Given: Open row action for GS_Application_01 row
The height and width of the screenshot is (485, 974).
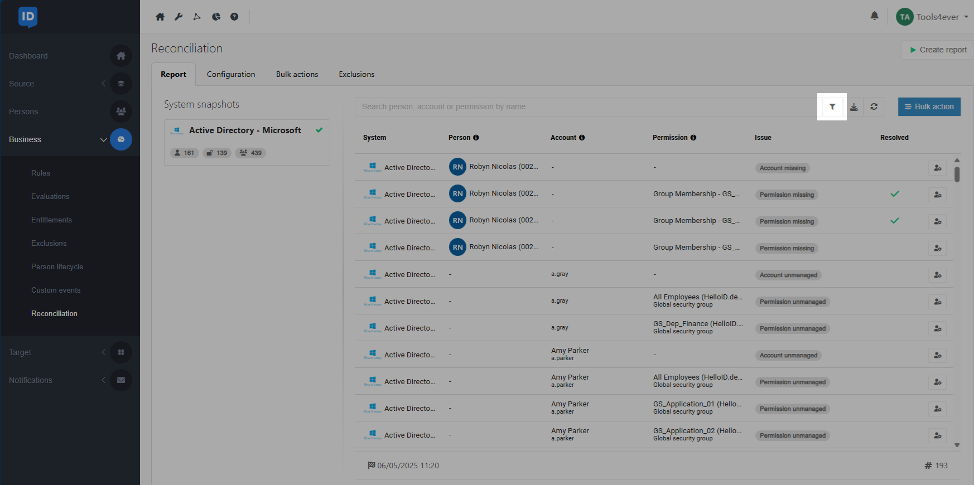Looking at the screenshot, I should pyautogui.click(x=938, y=409).
